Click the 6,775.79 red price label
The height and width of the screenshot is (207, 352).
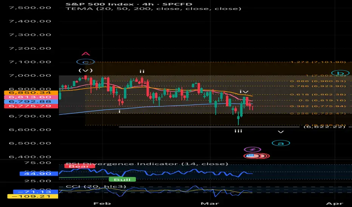click(x=31, y=106)
